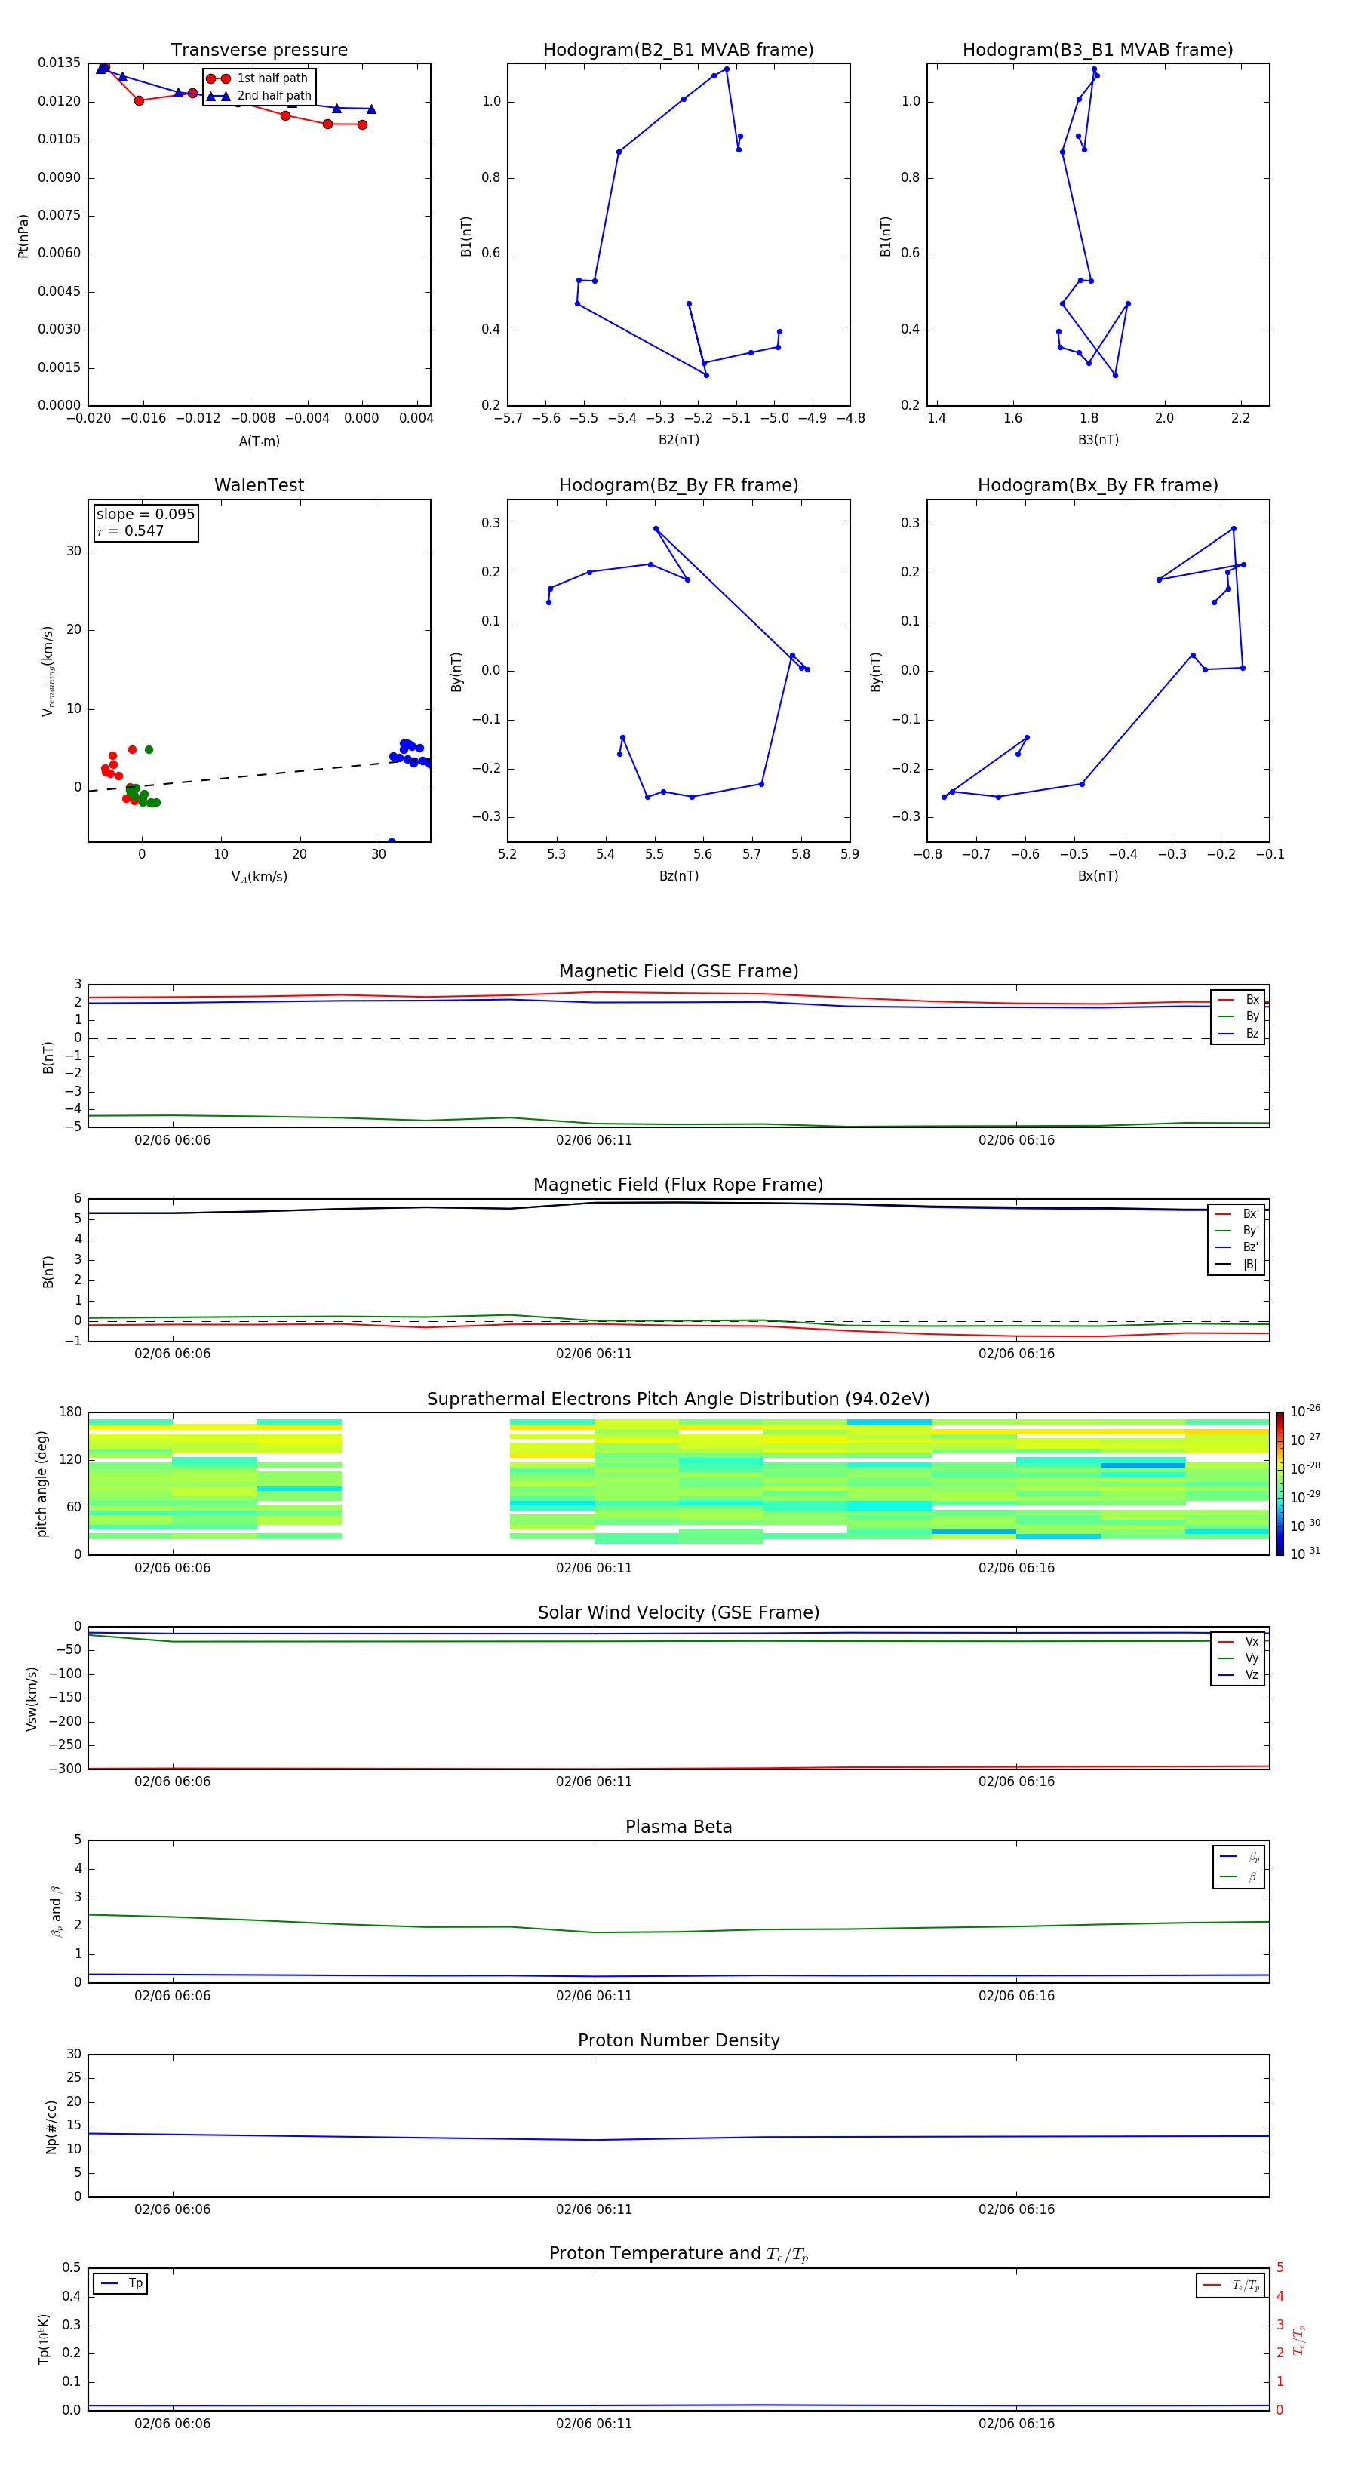Click '02/06 06:11' tick under GSE magnetic field
Image resolution: width=1358 pixels, height=2490 pixels.
pos(594,1141)
